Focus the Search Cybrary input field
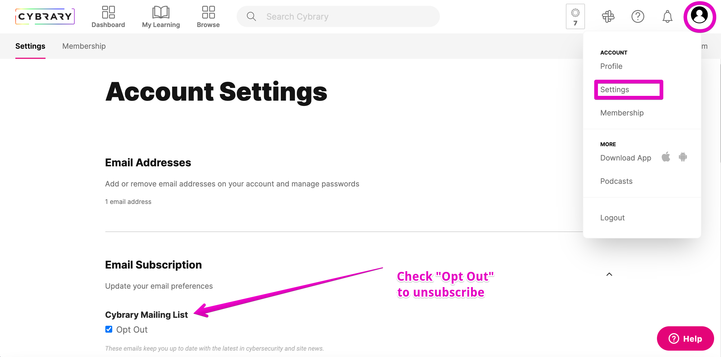This screenshot has width=721, height=357. point(338,16)
